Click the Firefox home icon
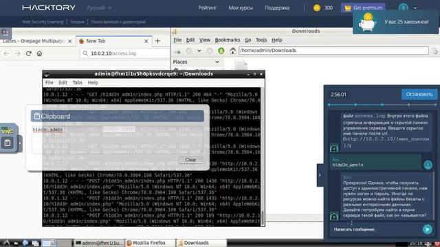Image resolution: width=440 pixels, height=247 pixels. [39, 54]
